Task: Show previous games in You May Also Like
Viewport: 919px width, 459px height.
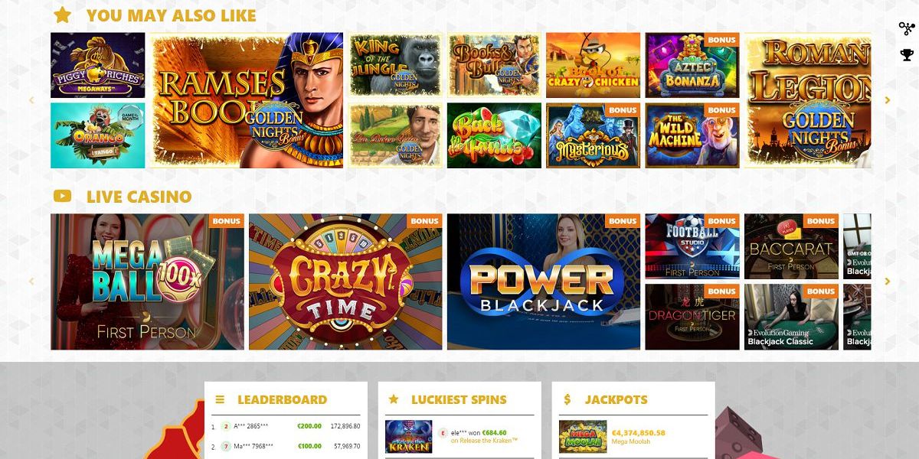Action: pyautogui.click(x=31, y=100)
